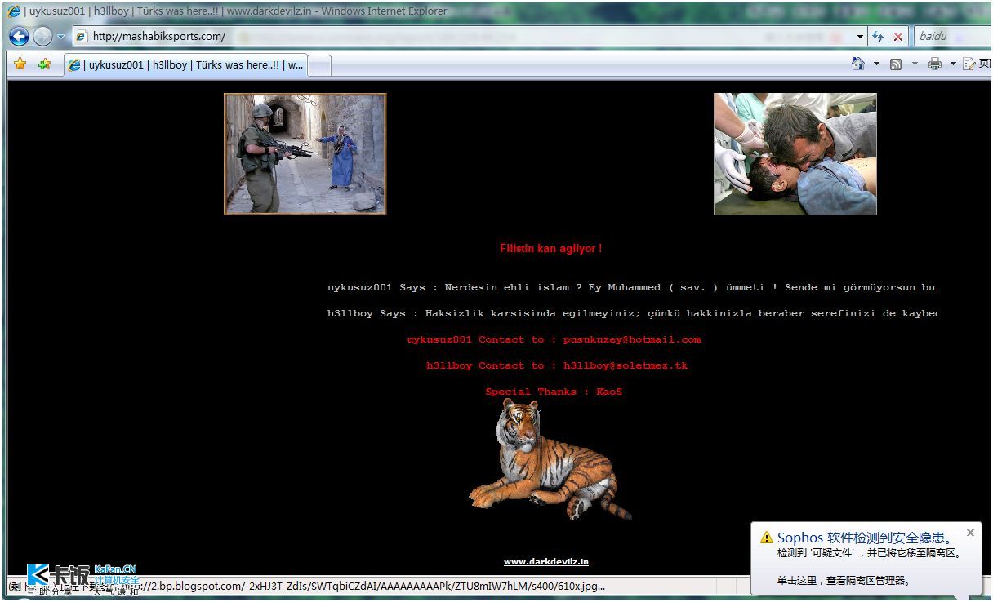Go to the Home page icon
The height and width of the screenshot is (602, 993).
(857, 64)
